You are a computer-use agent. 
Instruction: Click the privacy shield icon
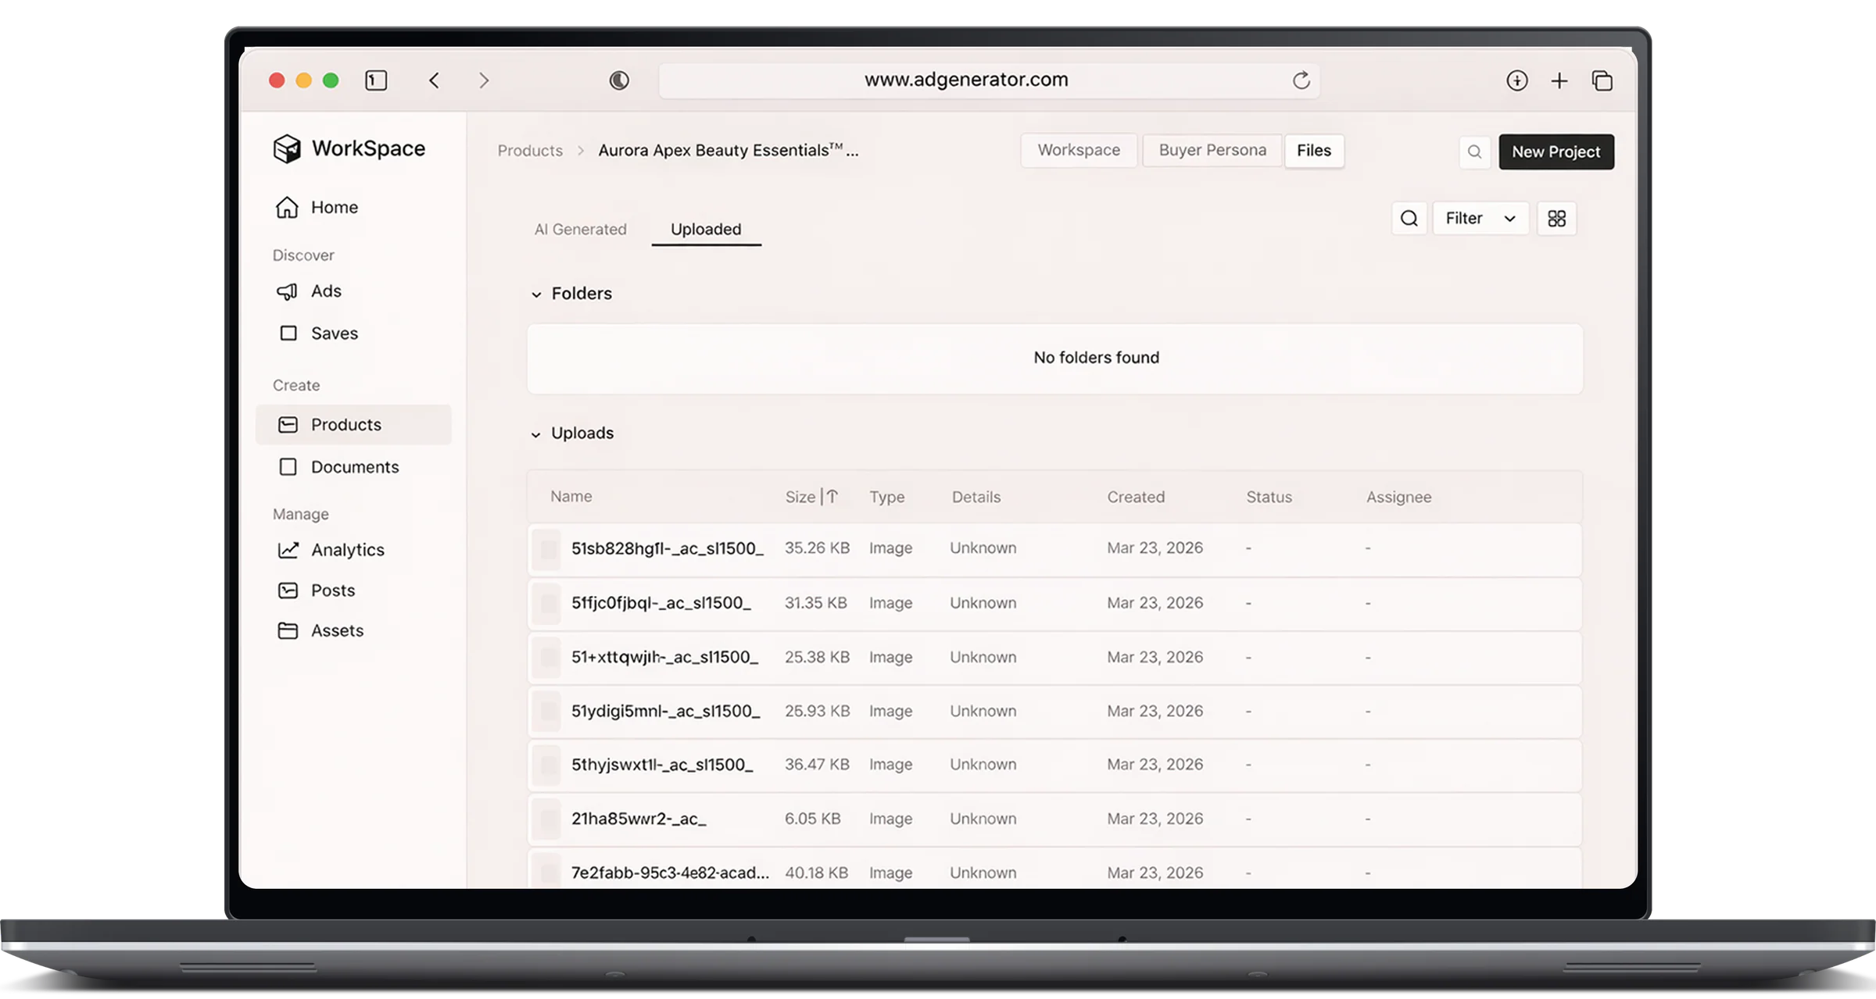(x=619, y=80)
